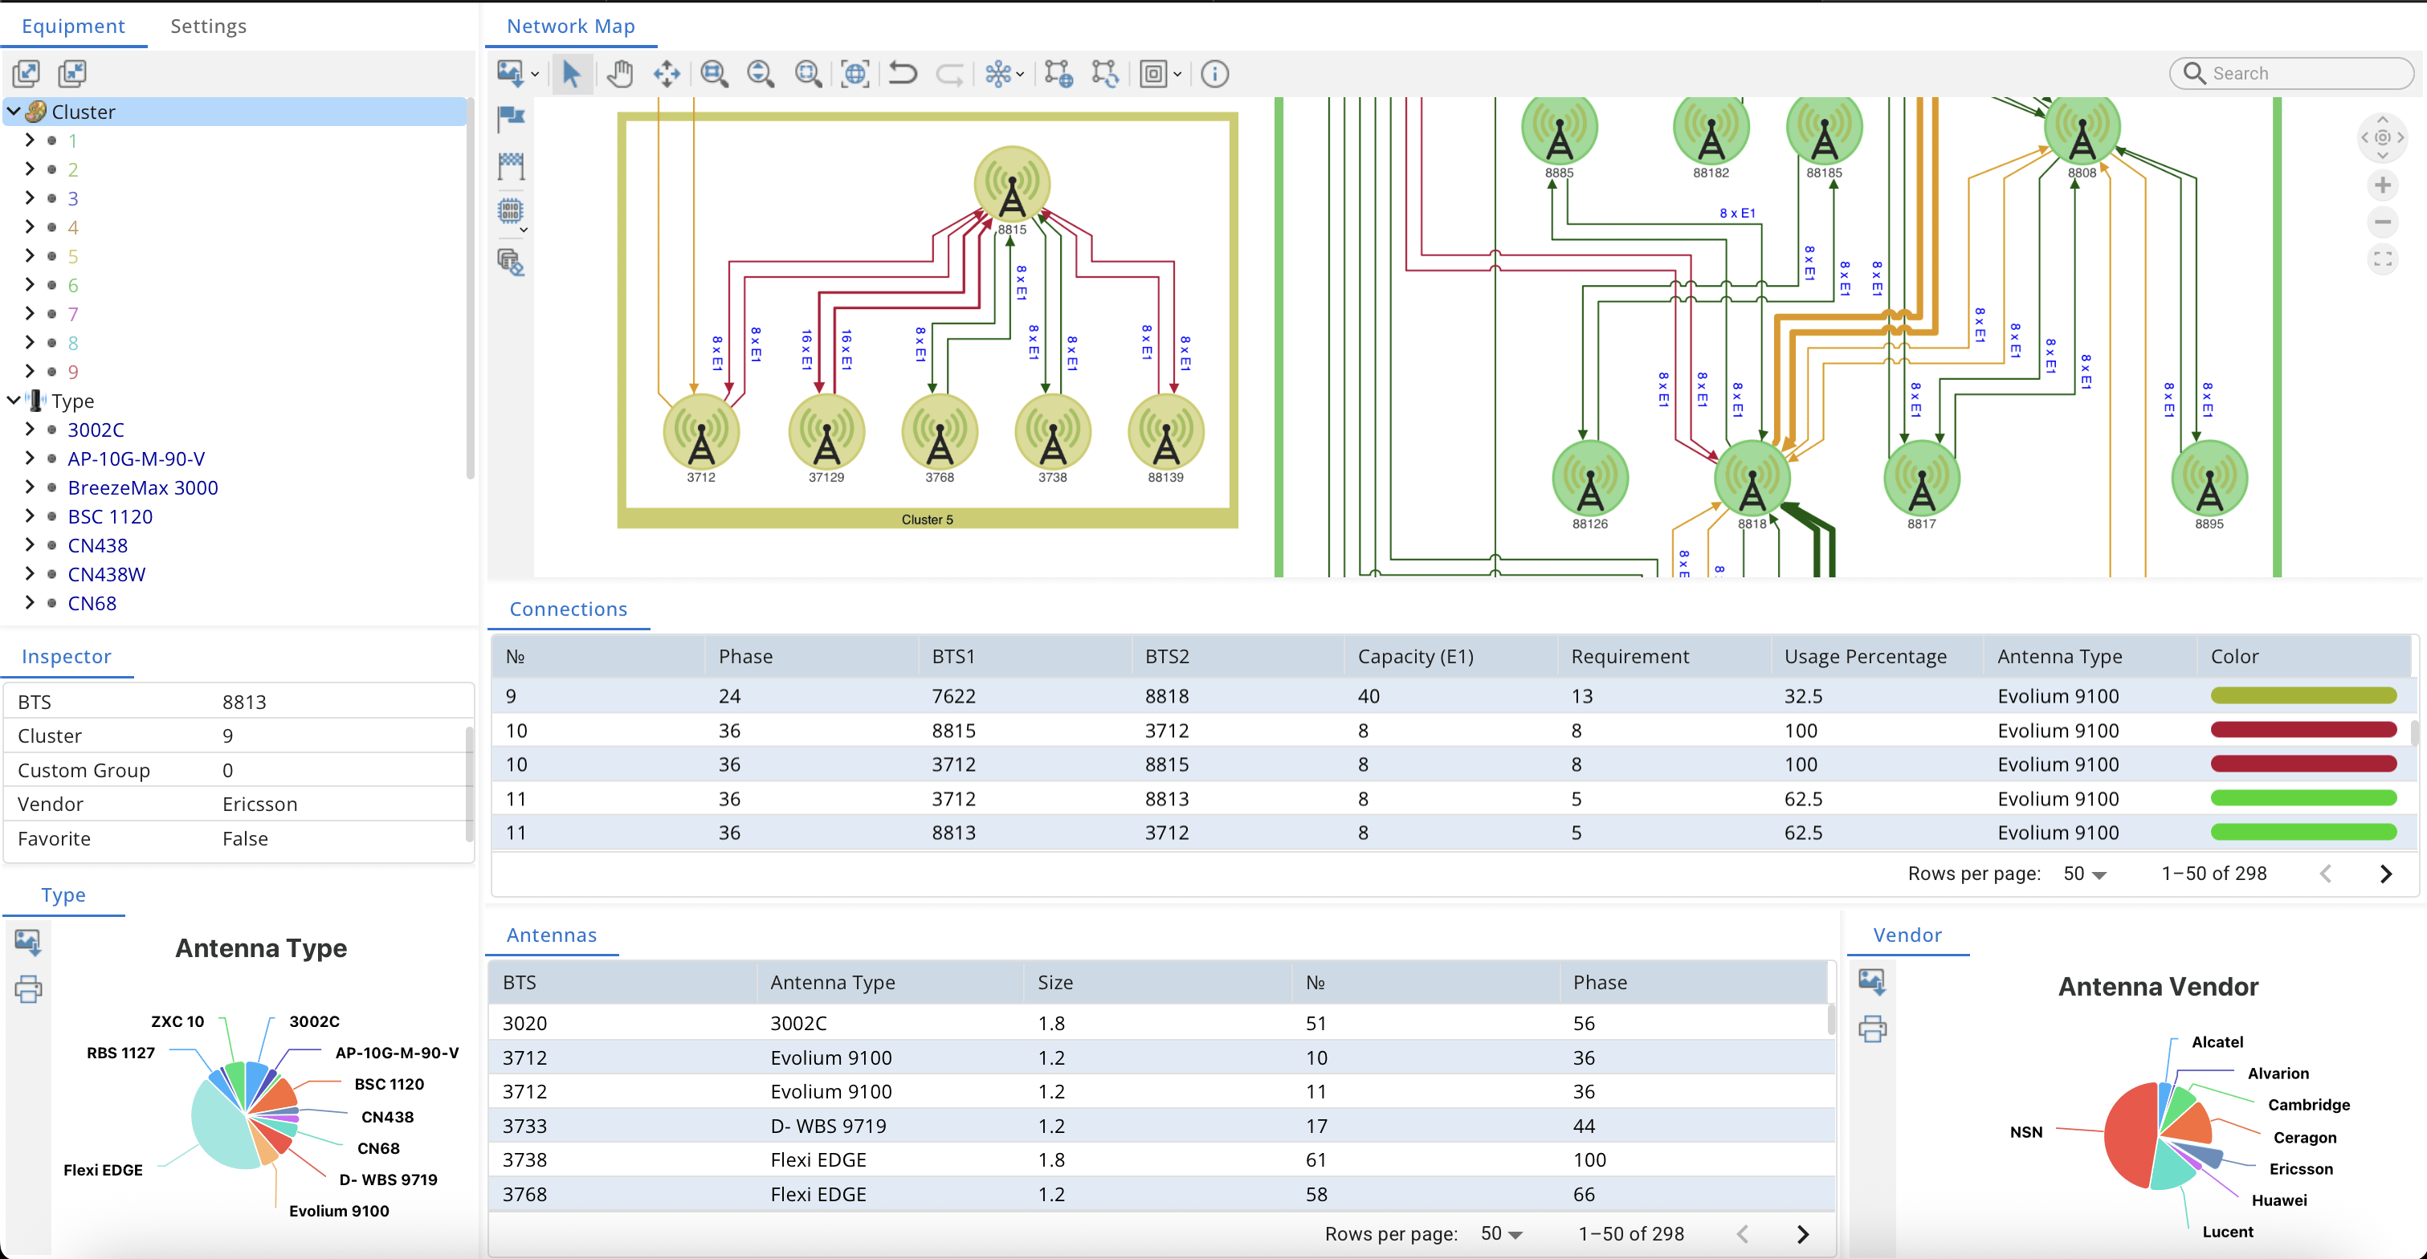Go to next page of Antennas table
The width and height of the screenshot is (2427, 1259).
1802,1233
